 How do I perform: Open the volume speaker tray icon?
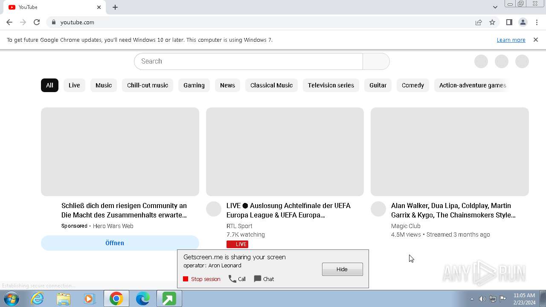pyautogui.click(x=482, y=299)
